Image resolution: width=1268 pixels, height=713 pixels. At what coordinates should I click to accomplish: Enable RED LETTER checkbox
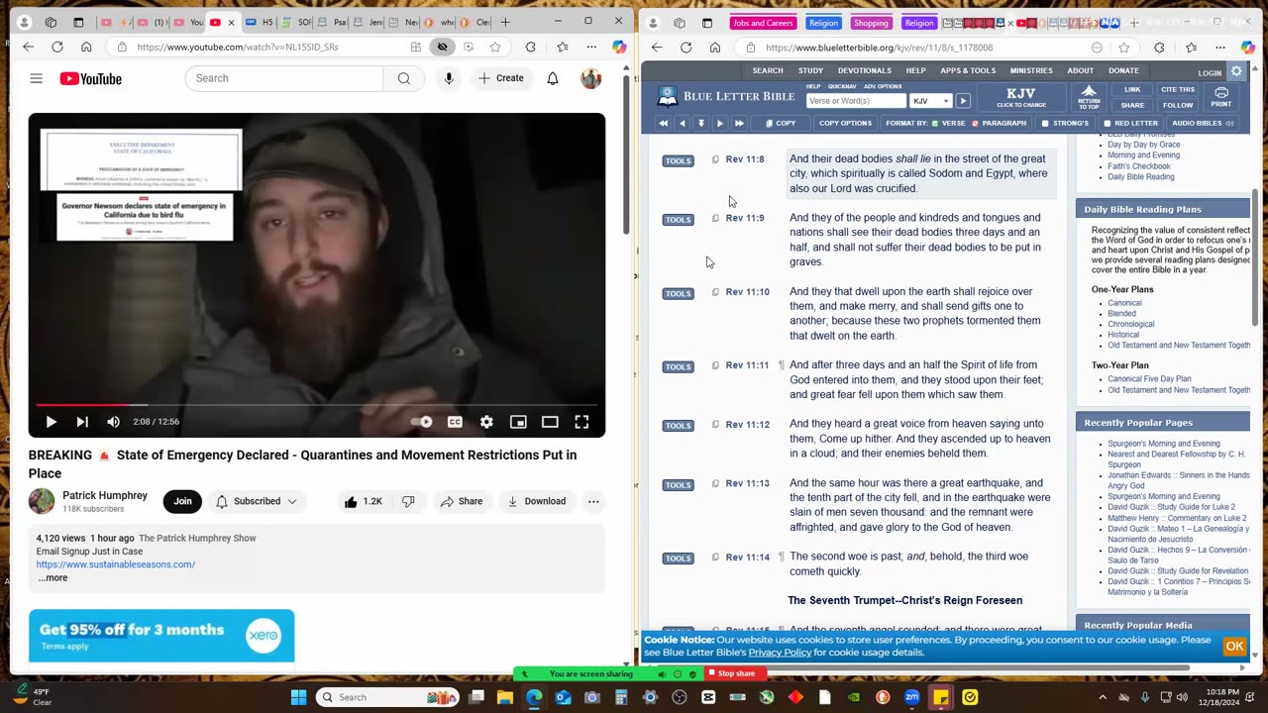point(1107,124)
